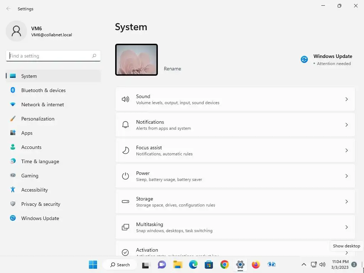Expand Power settings chevron arrow
Screen dimensions: 364x273
tap(346, 176)
